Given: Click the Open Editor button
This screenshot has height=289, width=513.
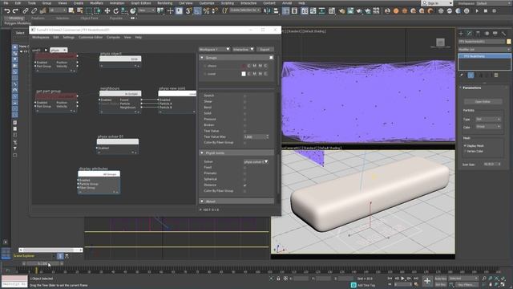Looking at the screenshot, I should pos(483,102).
